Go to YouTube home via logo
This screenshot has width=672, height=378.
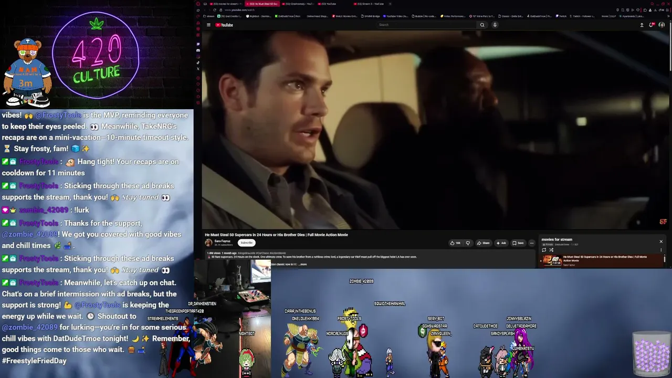click(x=224, y=25)
